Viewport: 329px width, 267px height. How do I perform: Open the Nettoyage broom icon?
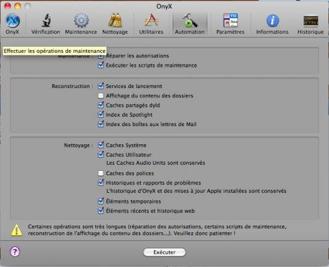[x=115, y=21]
